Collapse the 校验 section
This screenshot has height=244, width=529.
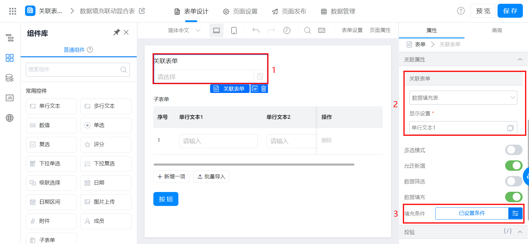tap(520, 232)
